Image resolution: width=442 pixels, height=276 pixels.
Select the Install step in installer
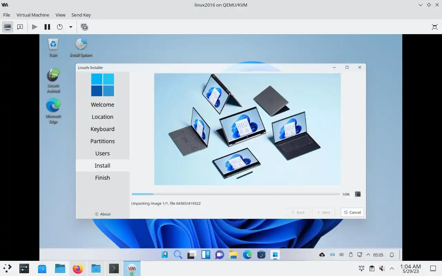click(x=103, y=166)
